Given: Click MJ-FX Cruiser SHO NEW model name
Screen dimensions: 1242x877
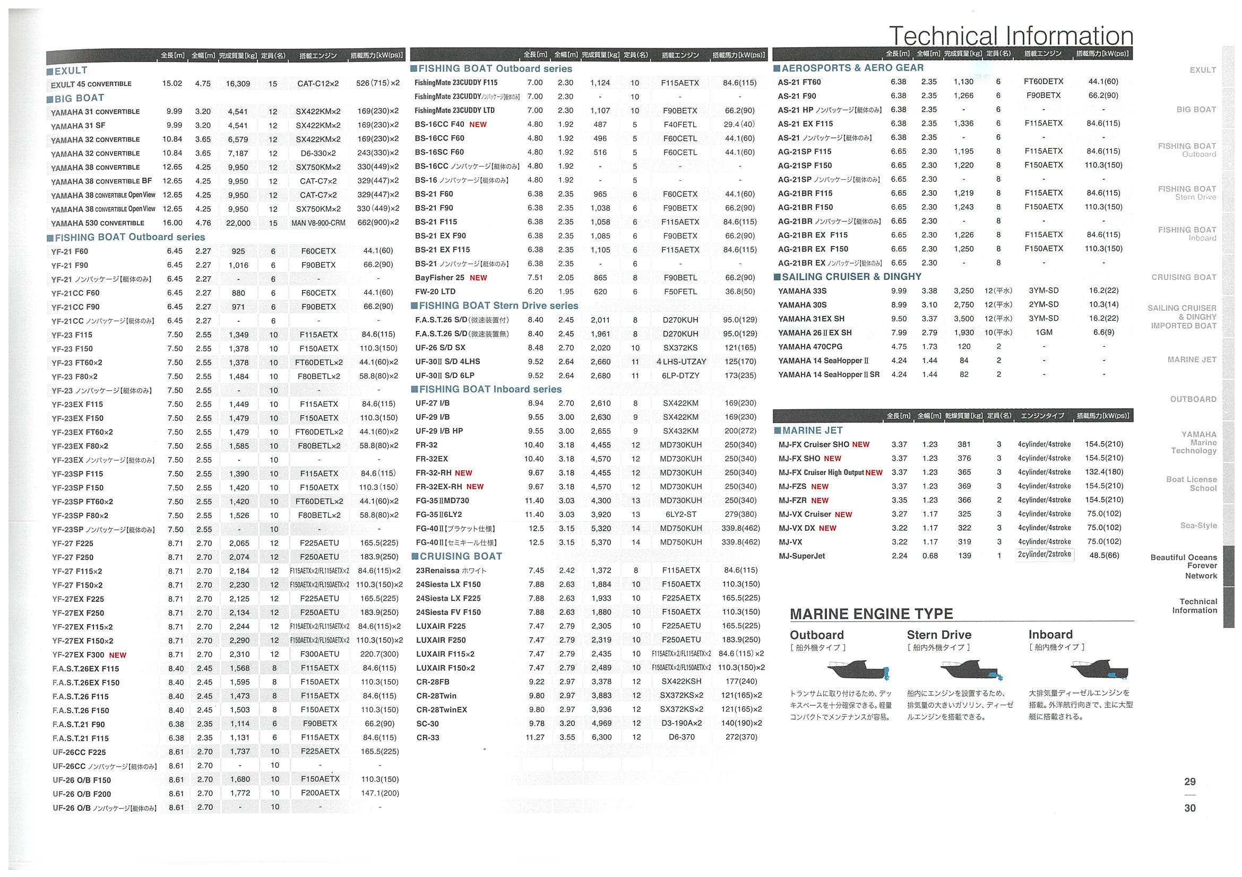Looking at the screenshot, I should pyautogui.click(x=824, y=445).
